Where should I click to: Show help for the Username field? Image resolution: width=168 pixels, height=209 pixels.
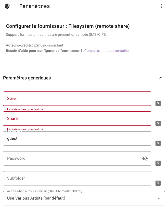click(158, 143)
